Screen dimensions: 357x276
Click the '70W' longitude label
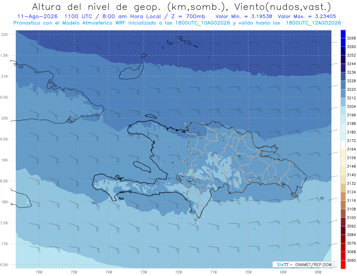[248, 272]
